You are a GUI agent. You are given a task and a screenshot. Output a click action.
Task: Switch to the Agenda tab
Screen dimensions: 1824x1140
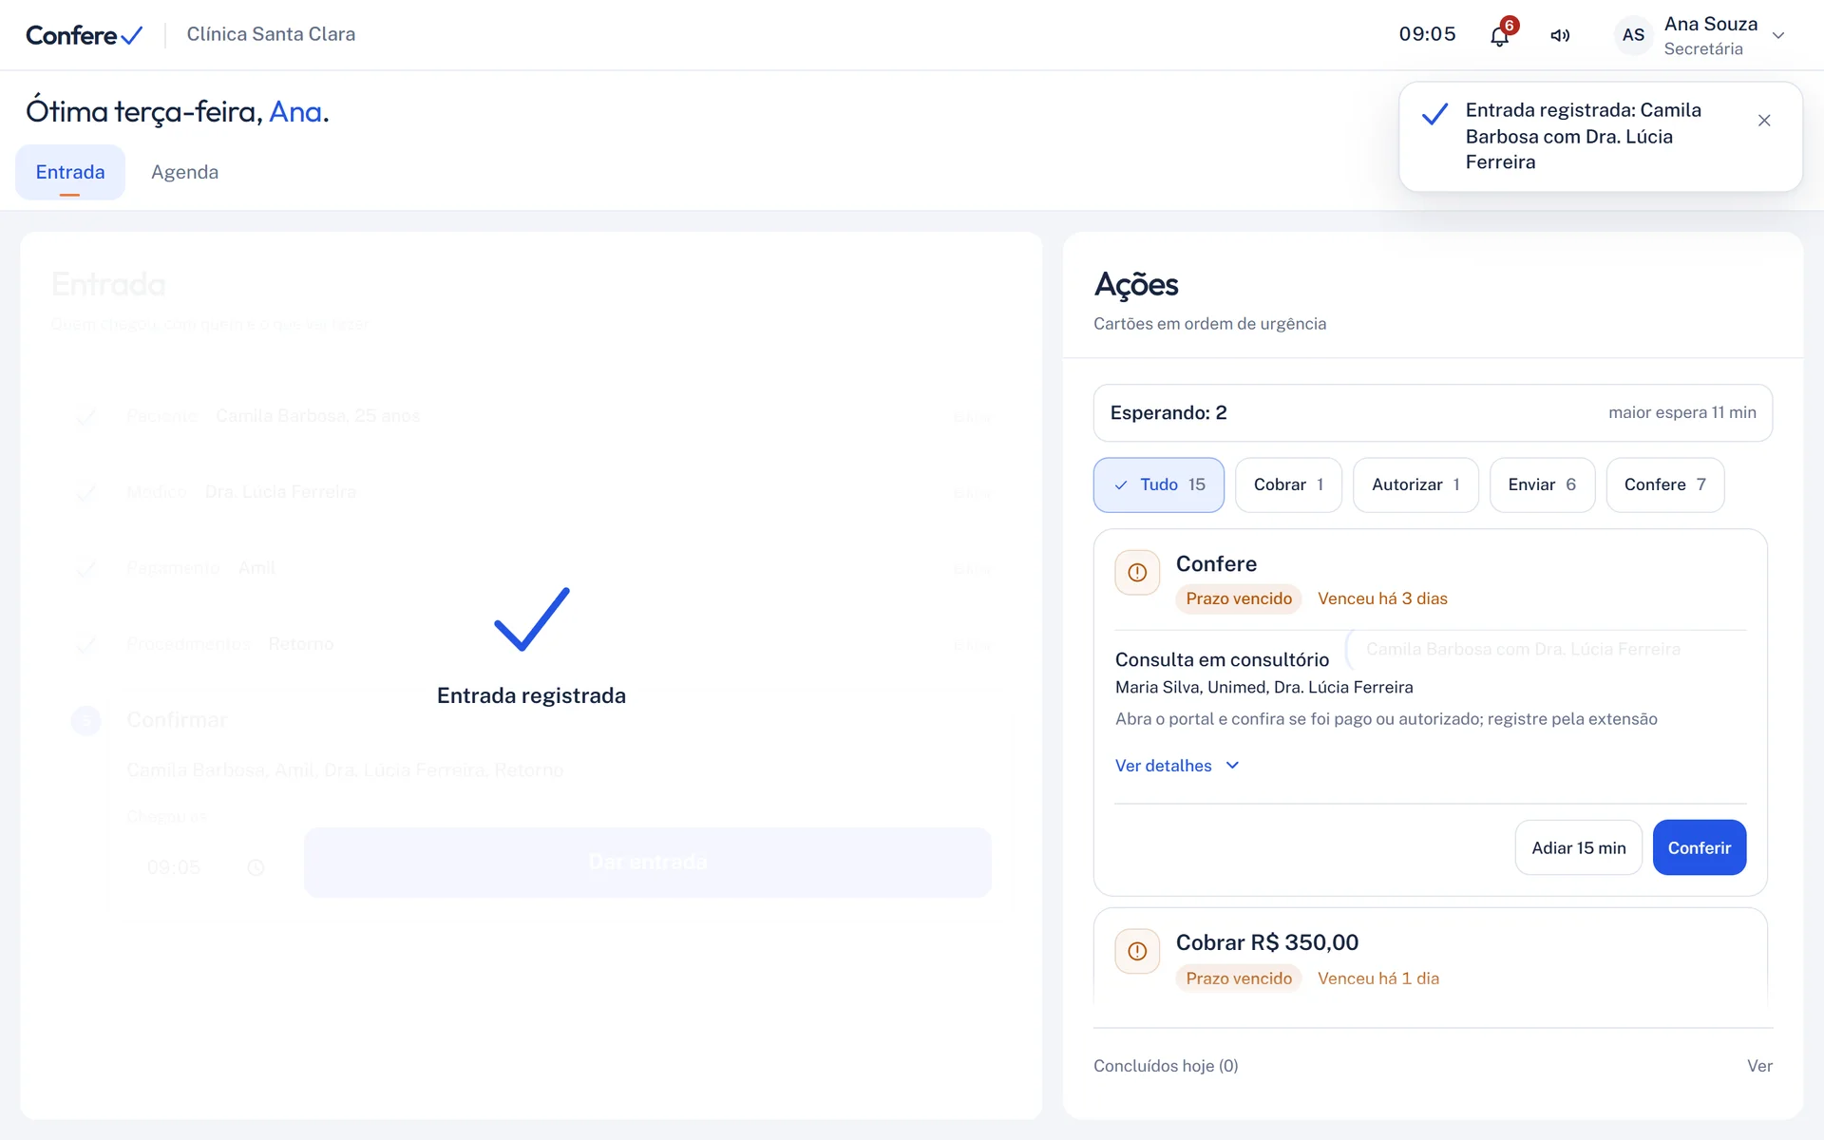point(184,172)
